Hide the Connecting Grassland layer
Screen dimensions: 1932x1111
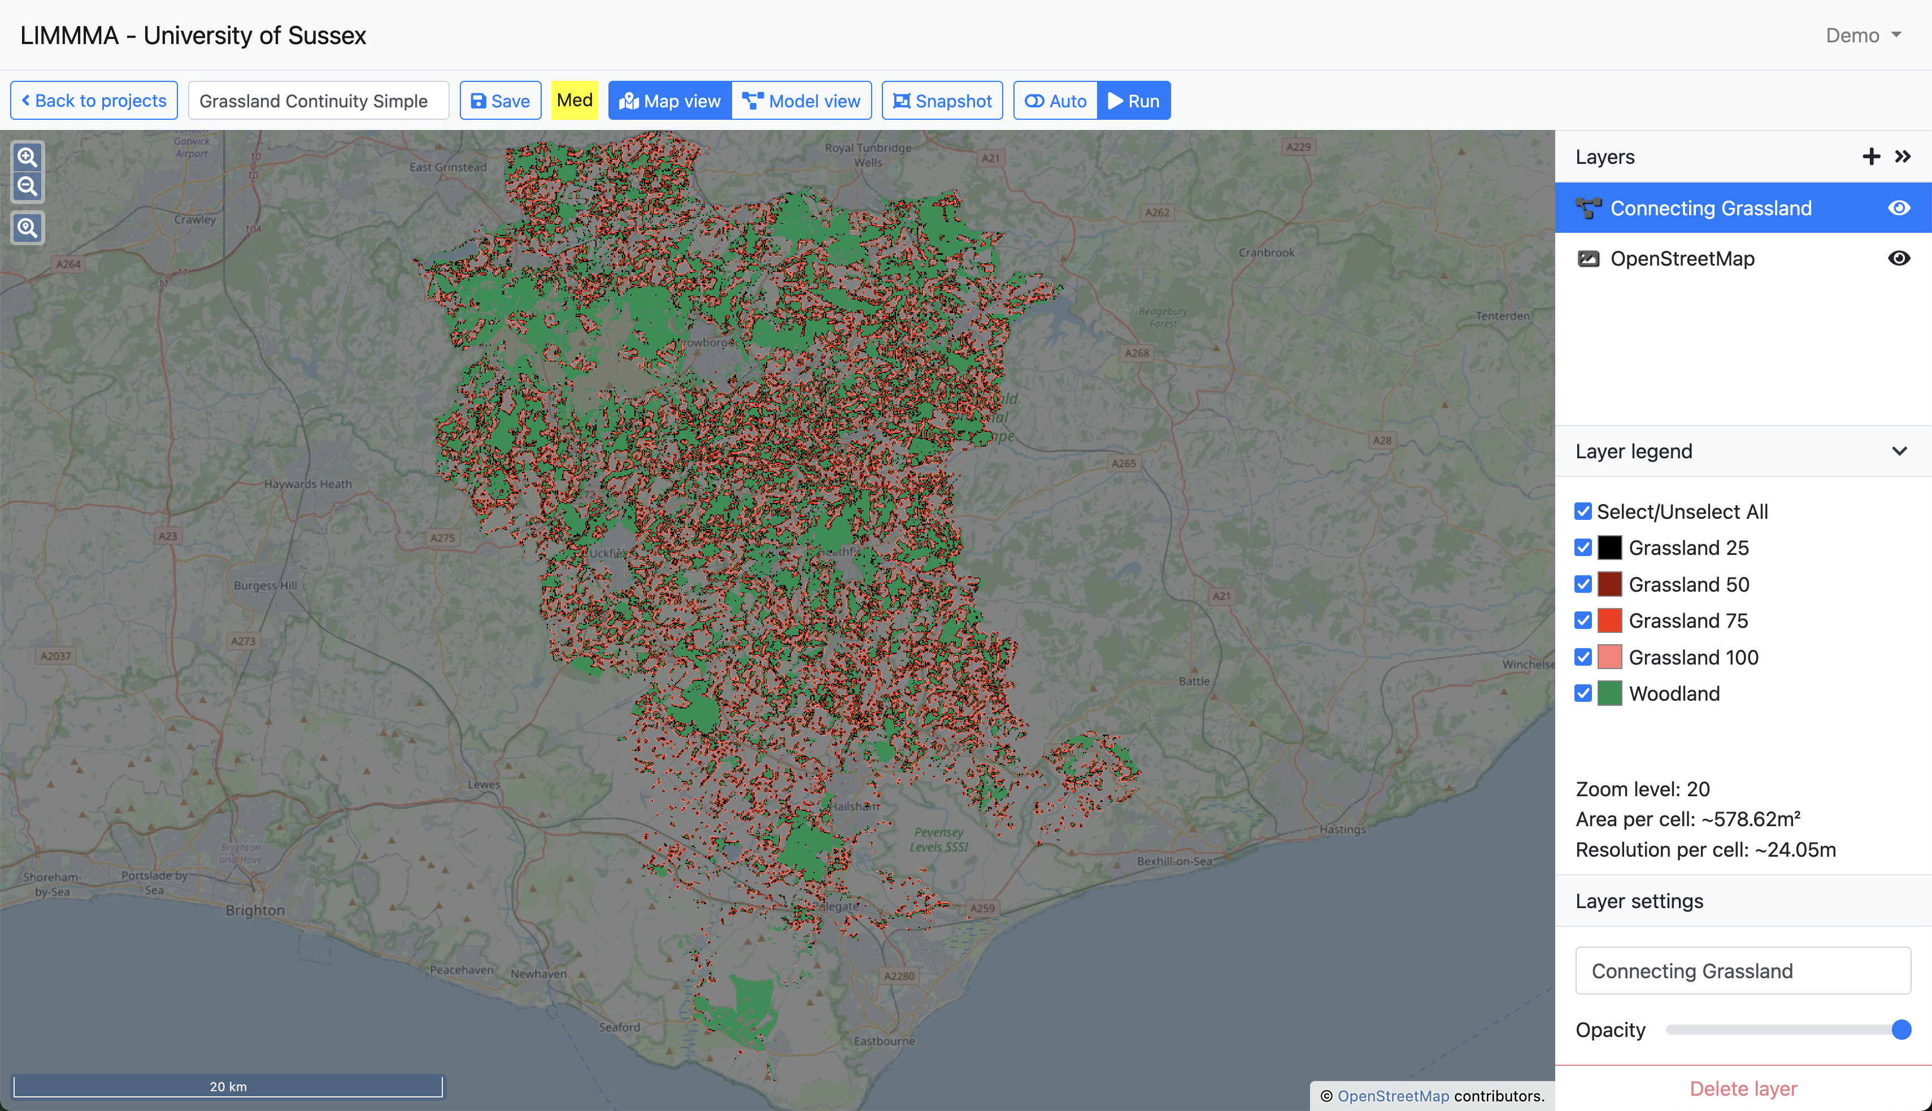tap(1899, 209)
